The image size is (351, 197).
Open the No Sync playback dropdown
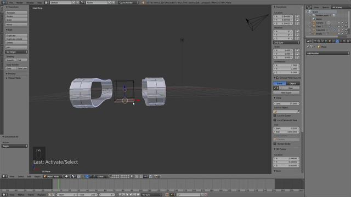click(151, 195)
